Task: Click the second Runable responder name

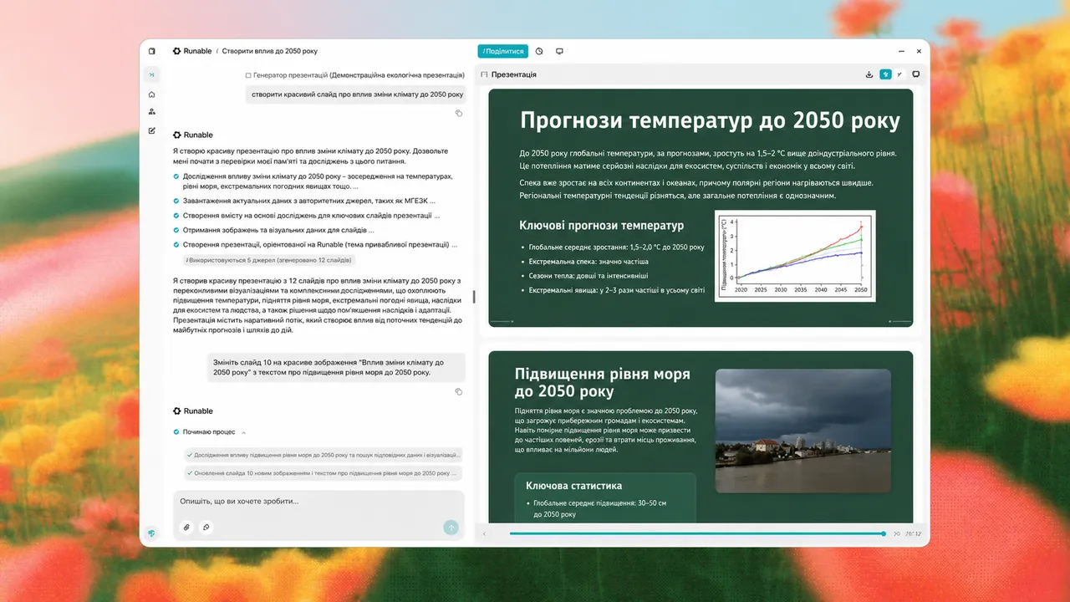Action: [x=198, y=411]
